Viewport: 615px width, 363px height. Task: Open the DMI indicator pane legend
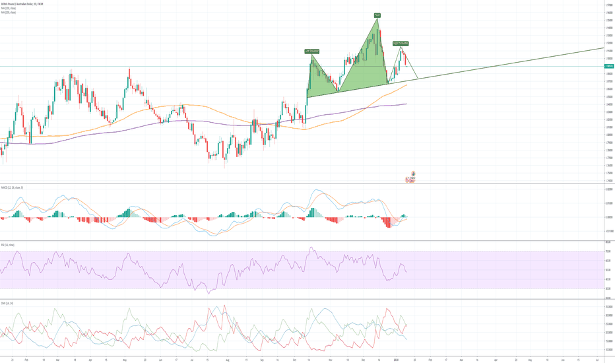[x=8, y=303]
